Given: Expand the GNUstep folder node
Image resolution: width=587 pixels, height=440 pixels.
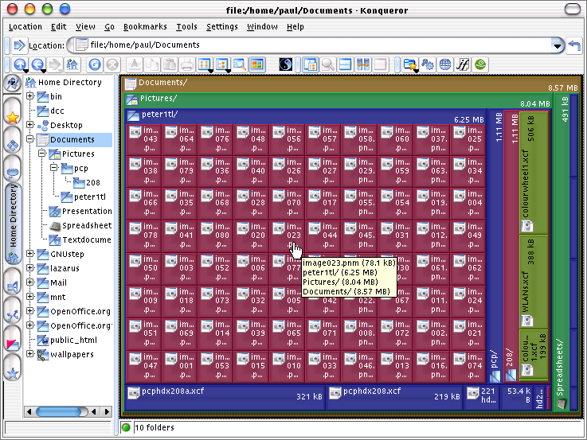Looking at the screenshot, I should [x=30, y=254].
